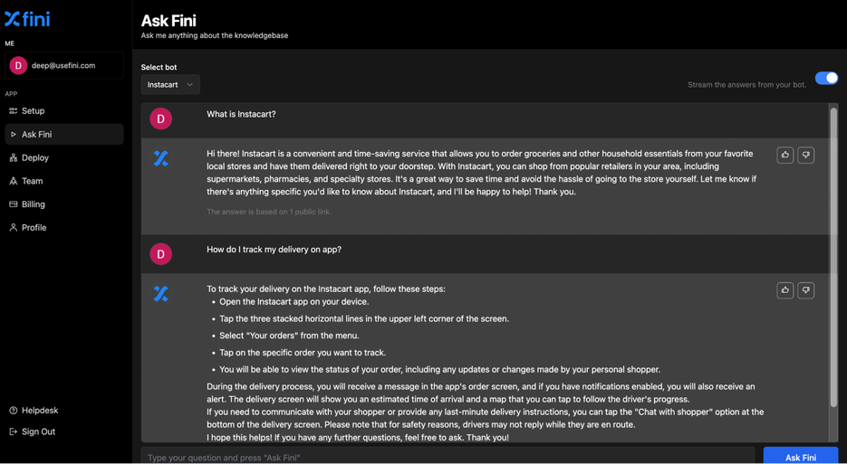Thumbs up the Instacart definition answer
Viewport: 847px width, 464px height.
tap(785, 156)
